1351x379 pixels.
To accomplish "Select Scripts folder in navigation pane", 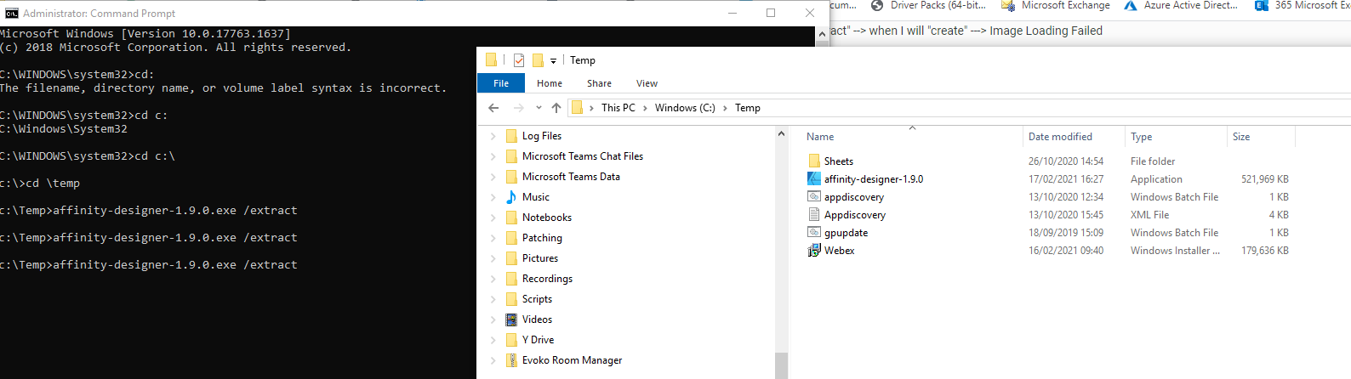I will (537, 299).
